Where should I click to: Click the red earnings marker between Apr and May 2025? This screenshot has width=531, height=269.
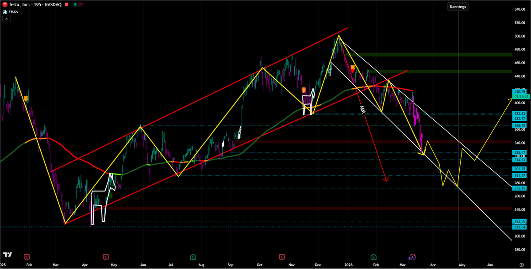coord(106,256)
